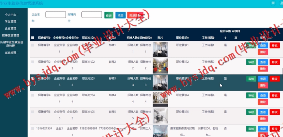The image size is (283, 137).
Task: Click 查看 button for 招聘编号2 row
Action: tap(263, 62)
